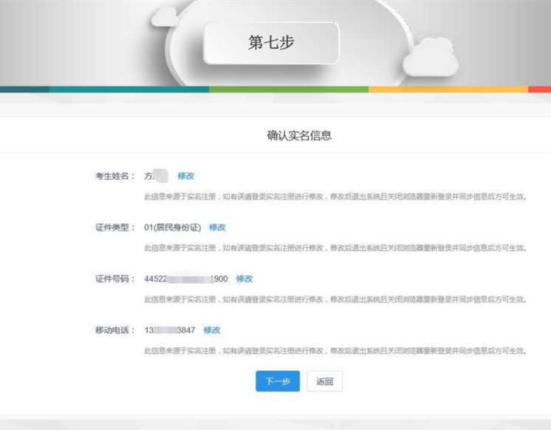Click the green segment of color bar
Viewport: 551px width, 430px height.
(288, 89)
